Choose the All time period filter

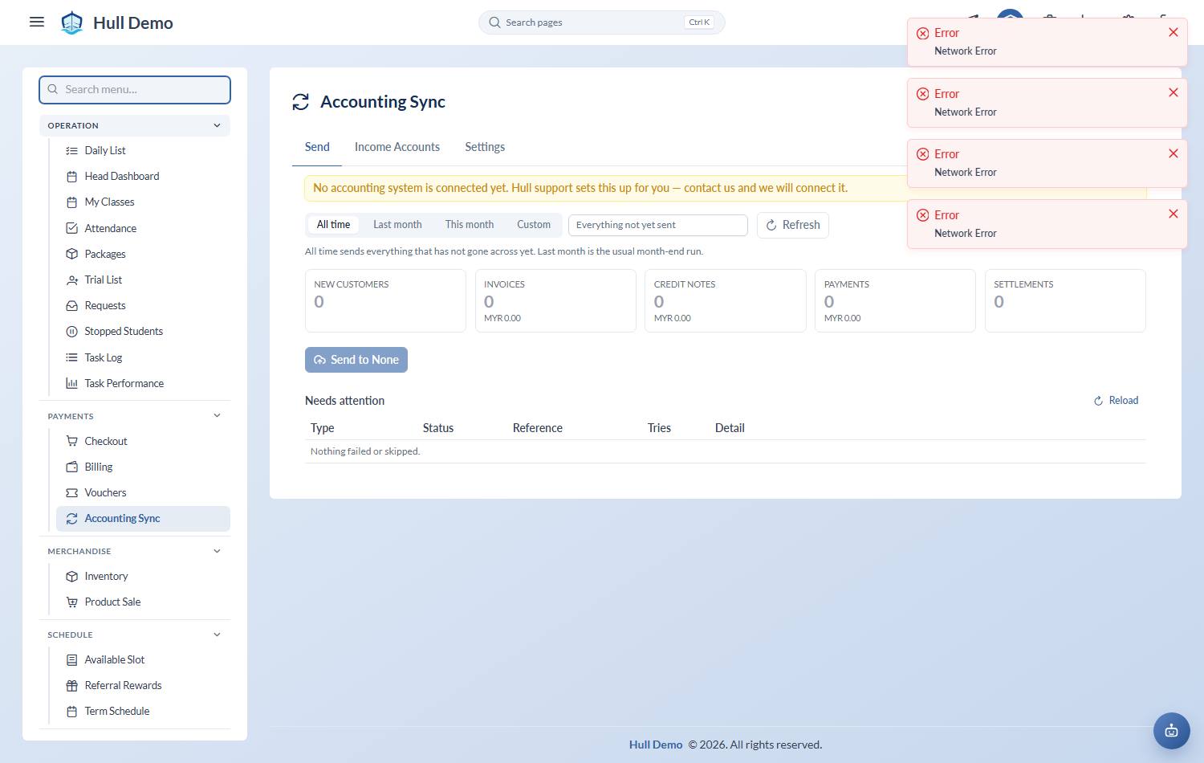pos(333,225)
